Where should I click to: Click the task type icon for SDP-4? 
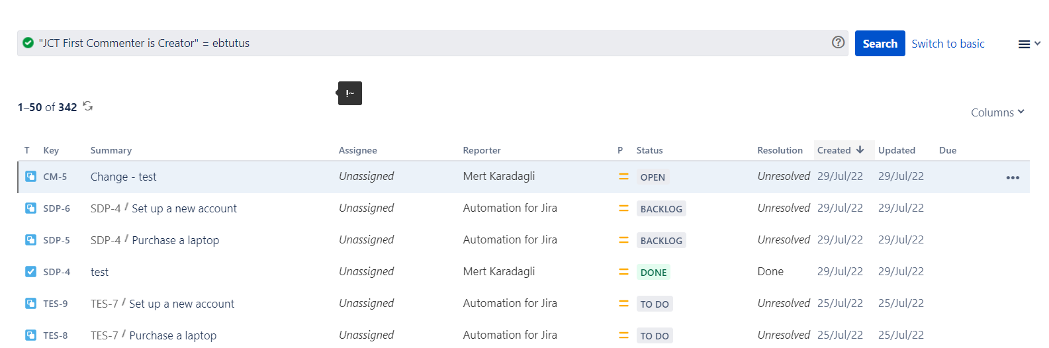pos(30,272)
